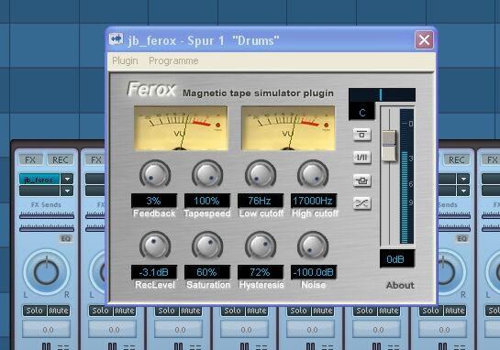Image resolution: width=500 pixels, height=350 pixels.
Task: Solo the first mixer channel
Action: point(35,311)
